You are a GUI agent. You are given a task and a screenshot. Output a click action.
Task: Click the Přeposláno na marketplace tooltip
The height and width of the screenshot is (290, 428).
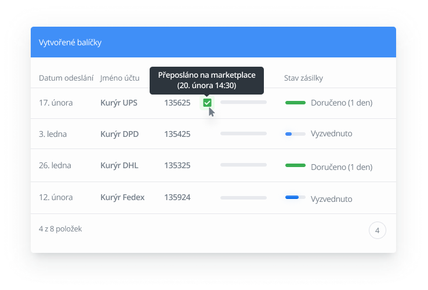206,80
